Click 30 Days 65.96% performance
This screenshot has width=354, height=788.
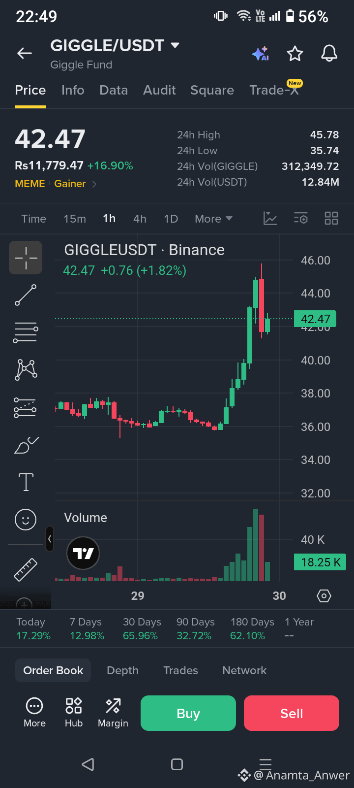pos(142,629)
